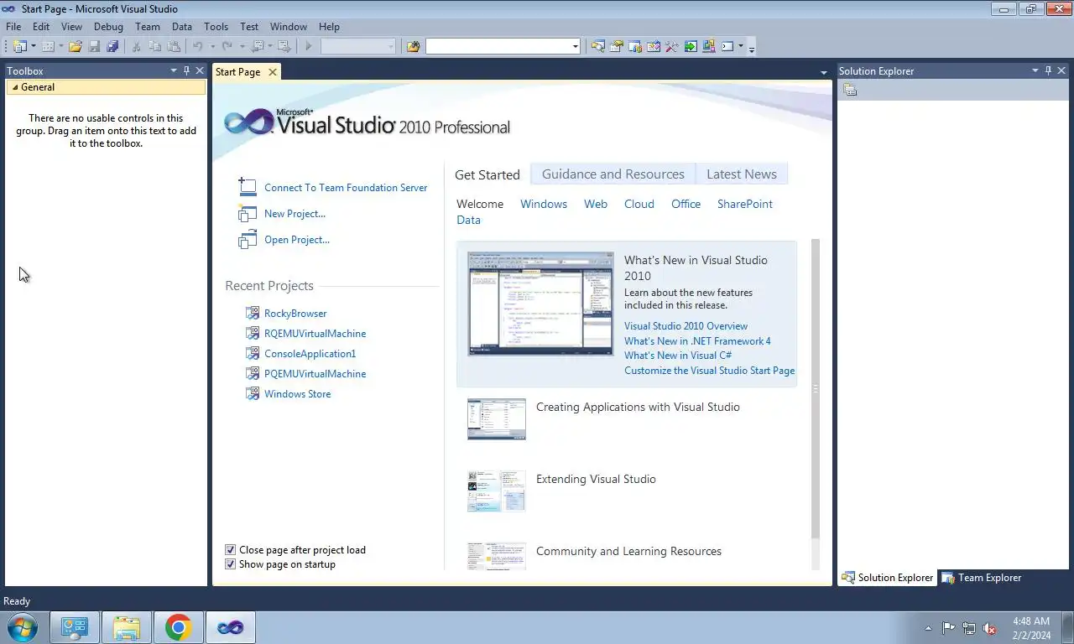Click the Navigate Backward icon
Screen dimensions: 1074x644
258,46
